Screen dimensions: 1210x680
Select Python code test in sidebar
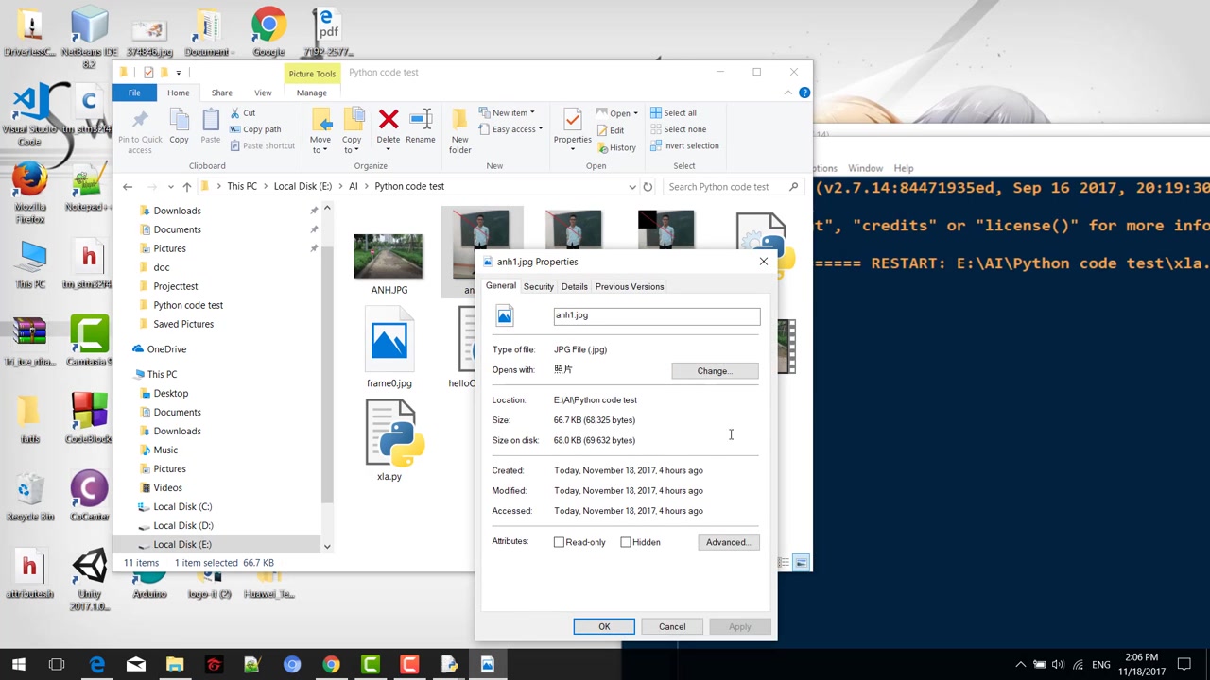point(188,305)
